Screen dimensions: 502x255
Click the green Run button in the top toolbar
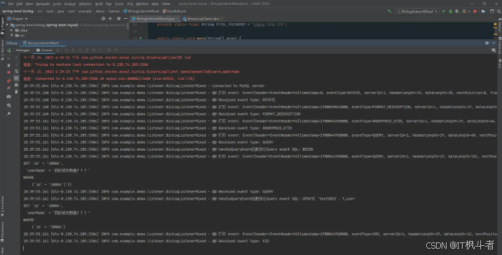point(444,11)
